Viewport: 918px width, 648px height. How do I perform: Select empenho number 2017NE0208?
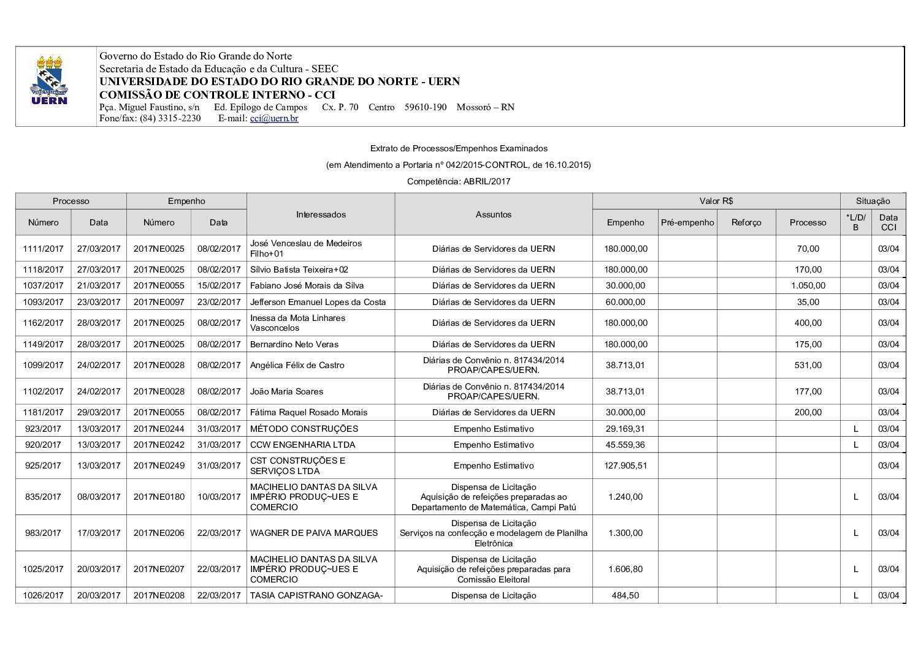[x=159, y=595]
